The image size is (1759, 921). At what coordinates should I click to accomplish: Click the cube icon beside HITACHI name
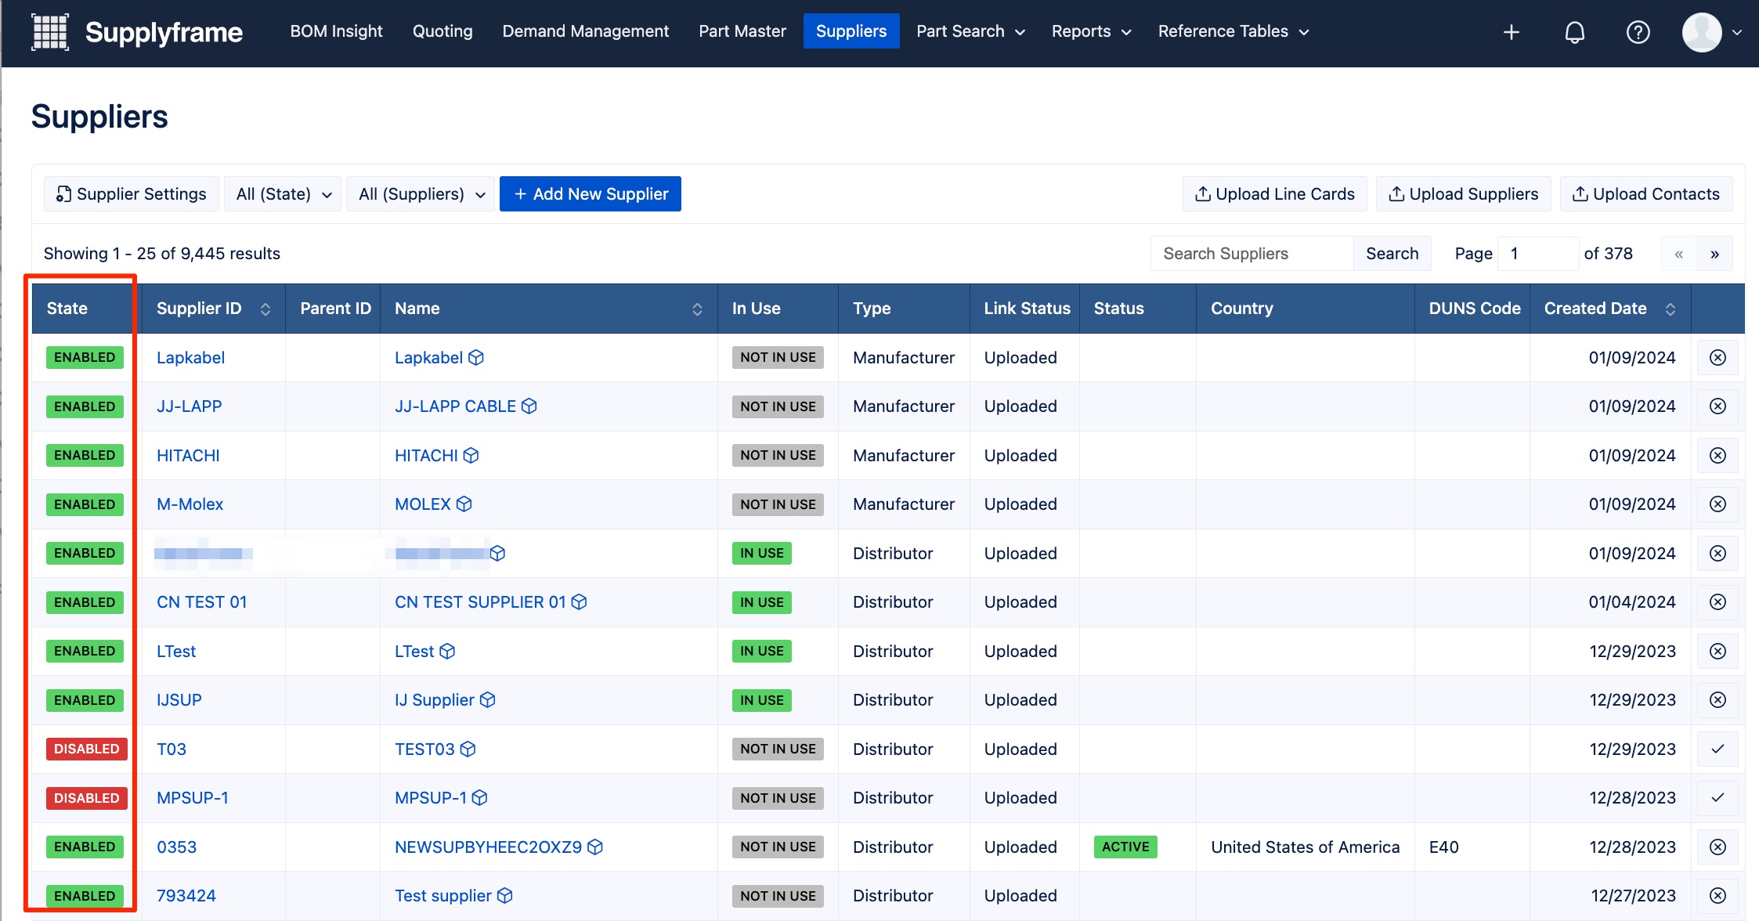(x=471, y=456)
